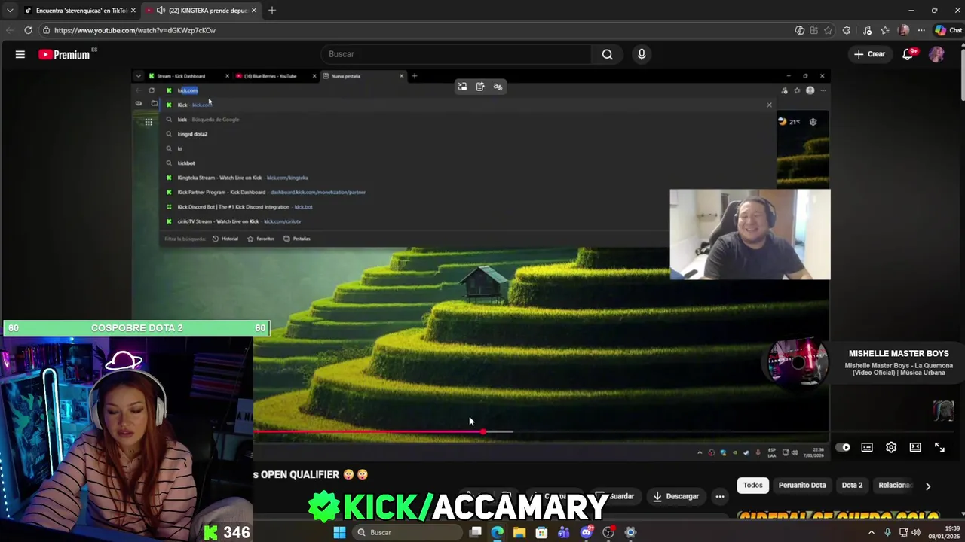Open Copilot Chat button
Image resolution: width=965 pixels, height=542 pixels.
(x=948, y=30)
